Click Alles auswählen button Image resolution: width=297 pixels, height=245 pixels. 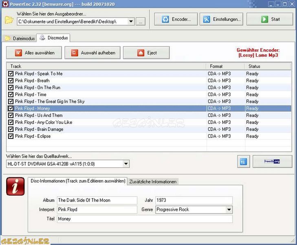[34, 53]
